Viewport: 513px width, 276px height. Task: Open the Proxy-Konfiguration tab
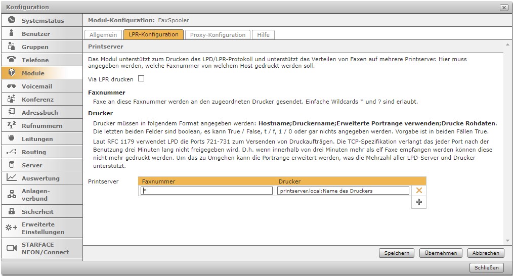point(218,35)
